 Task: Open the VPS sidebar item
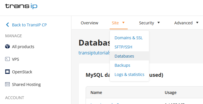[15, 59]
